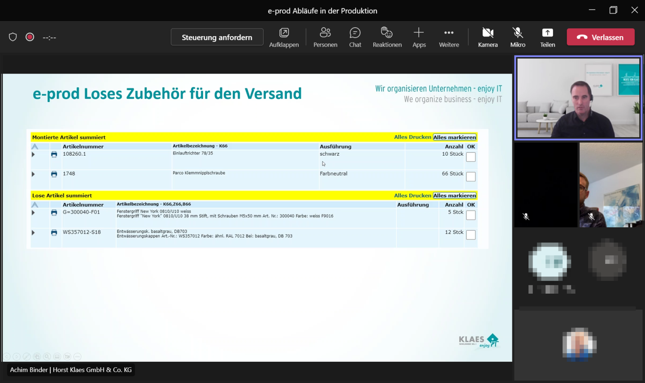Click the Parco Klemmnipplschraube description
This screenshot has height=383, width=645.
pyautogui.click(x=199, y=173)
